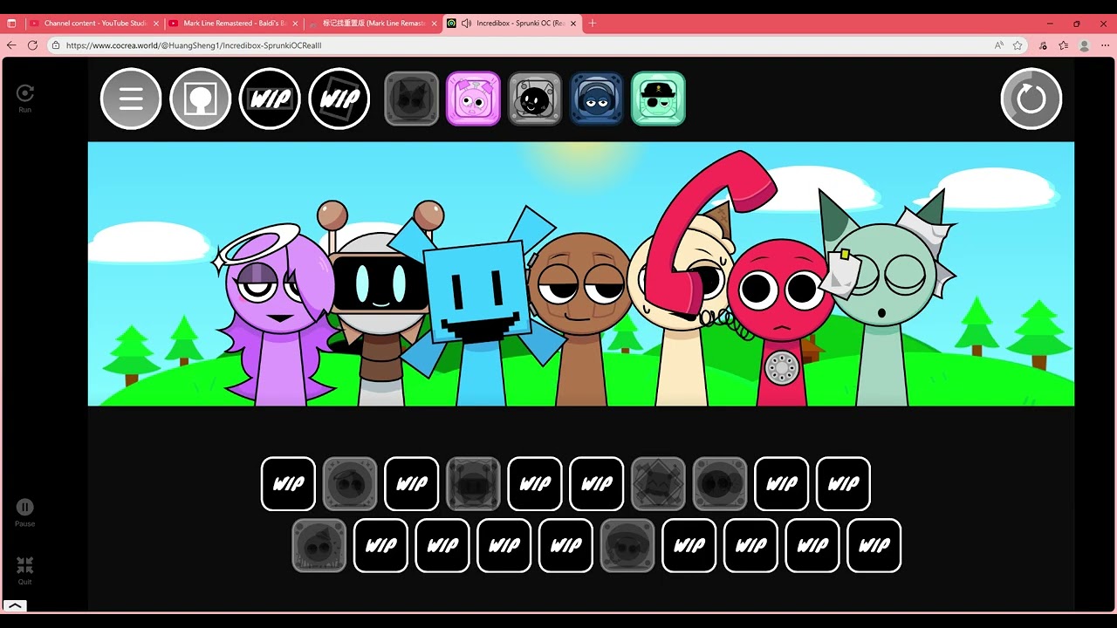1117x628 pixels.
Task: Pick the grayed party-hat face icon in lower row
Action: [319, 545]
